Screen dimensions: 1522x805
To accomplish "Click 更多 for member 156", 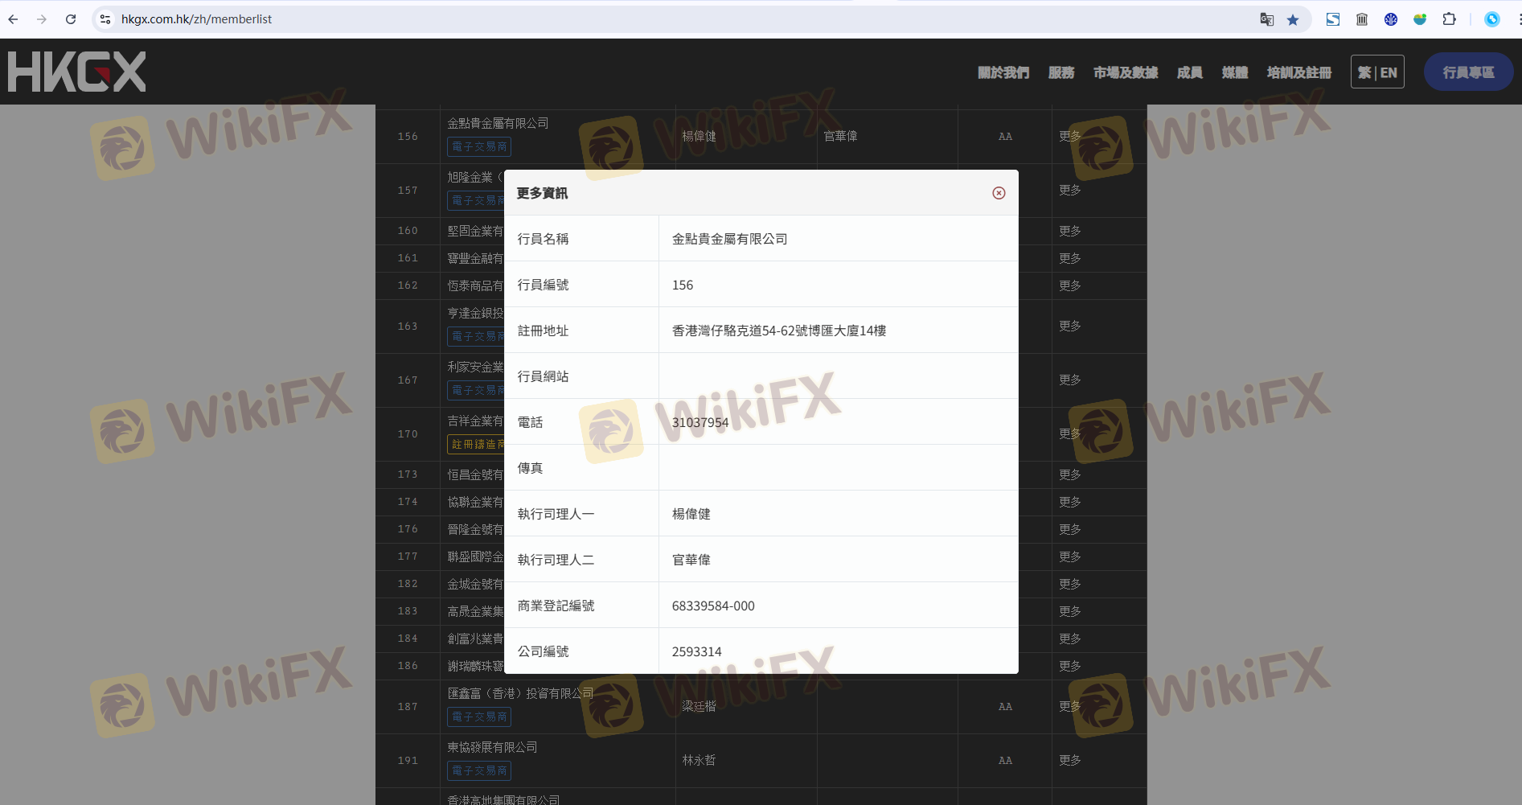I will (x=1070, y=137).
